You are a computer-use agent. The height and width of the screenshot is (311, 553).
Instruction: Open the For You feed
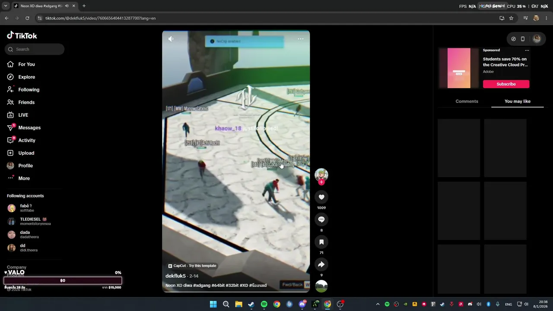[x=27, y=64]
